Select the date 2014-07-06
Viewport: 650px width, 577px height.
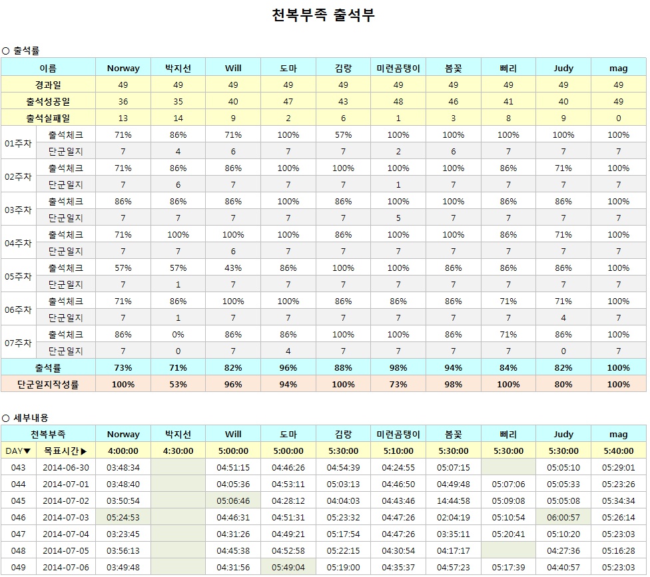[66, 567]
